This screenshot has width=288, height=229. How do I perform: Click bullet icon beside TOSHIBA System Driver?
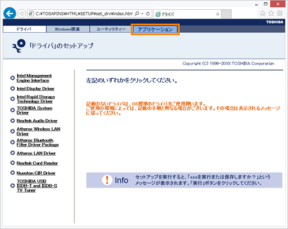pos(13,110)
